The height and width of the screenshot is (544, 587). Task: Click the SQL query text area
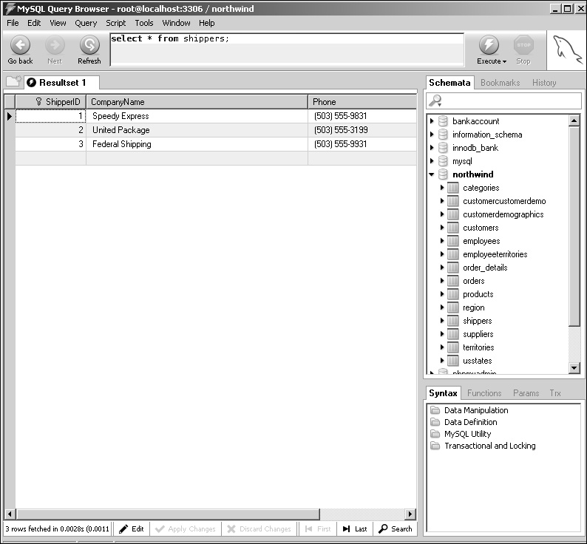click(x=287, y=50)
